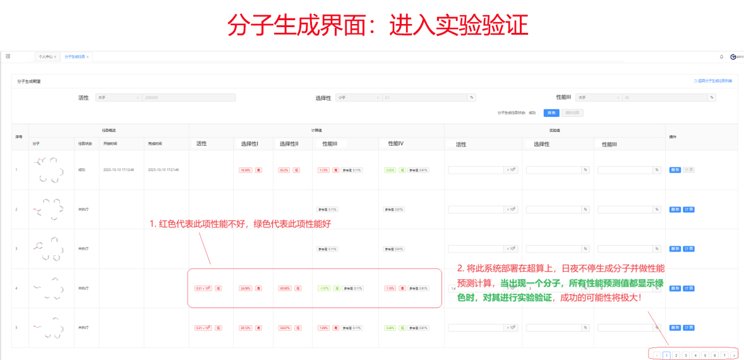Switch to the 个人中心 tab
This screenshot has width=744, height=360.
click(45, 57)
